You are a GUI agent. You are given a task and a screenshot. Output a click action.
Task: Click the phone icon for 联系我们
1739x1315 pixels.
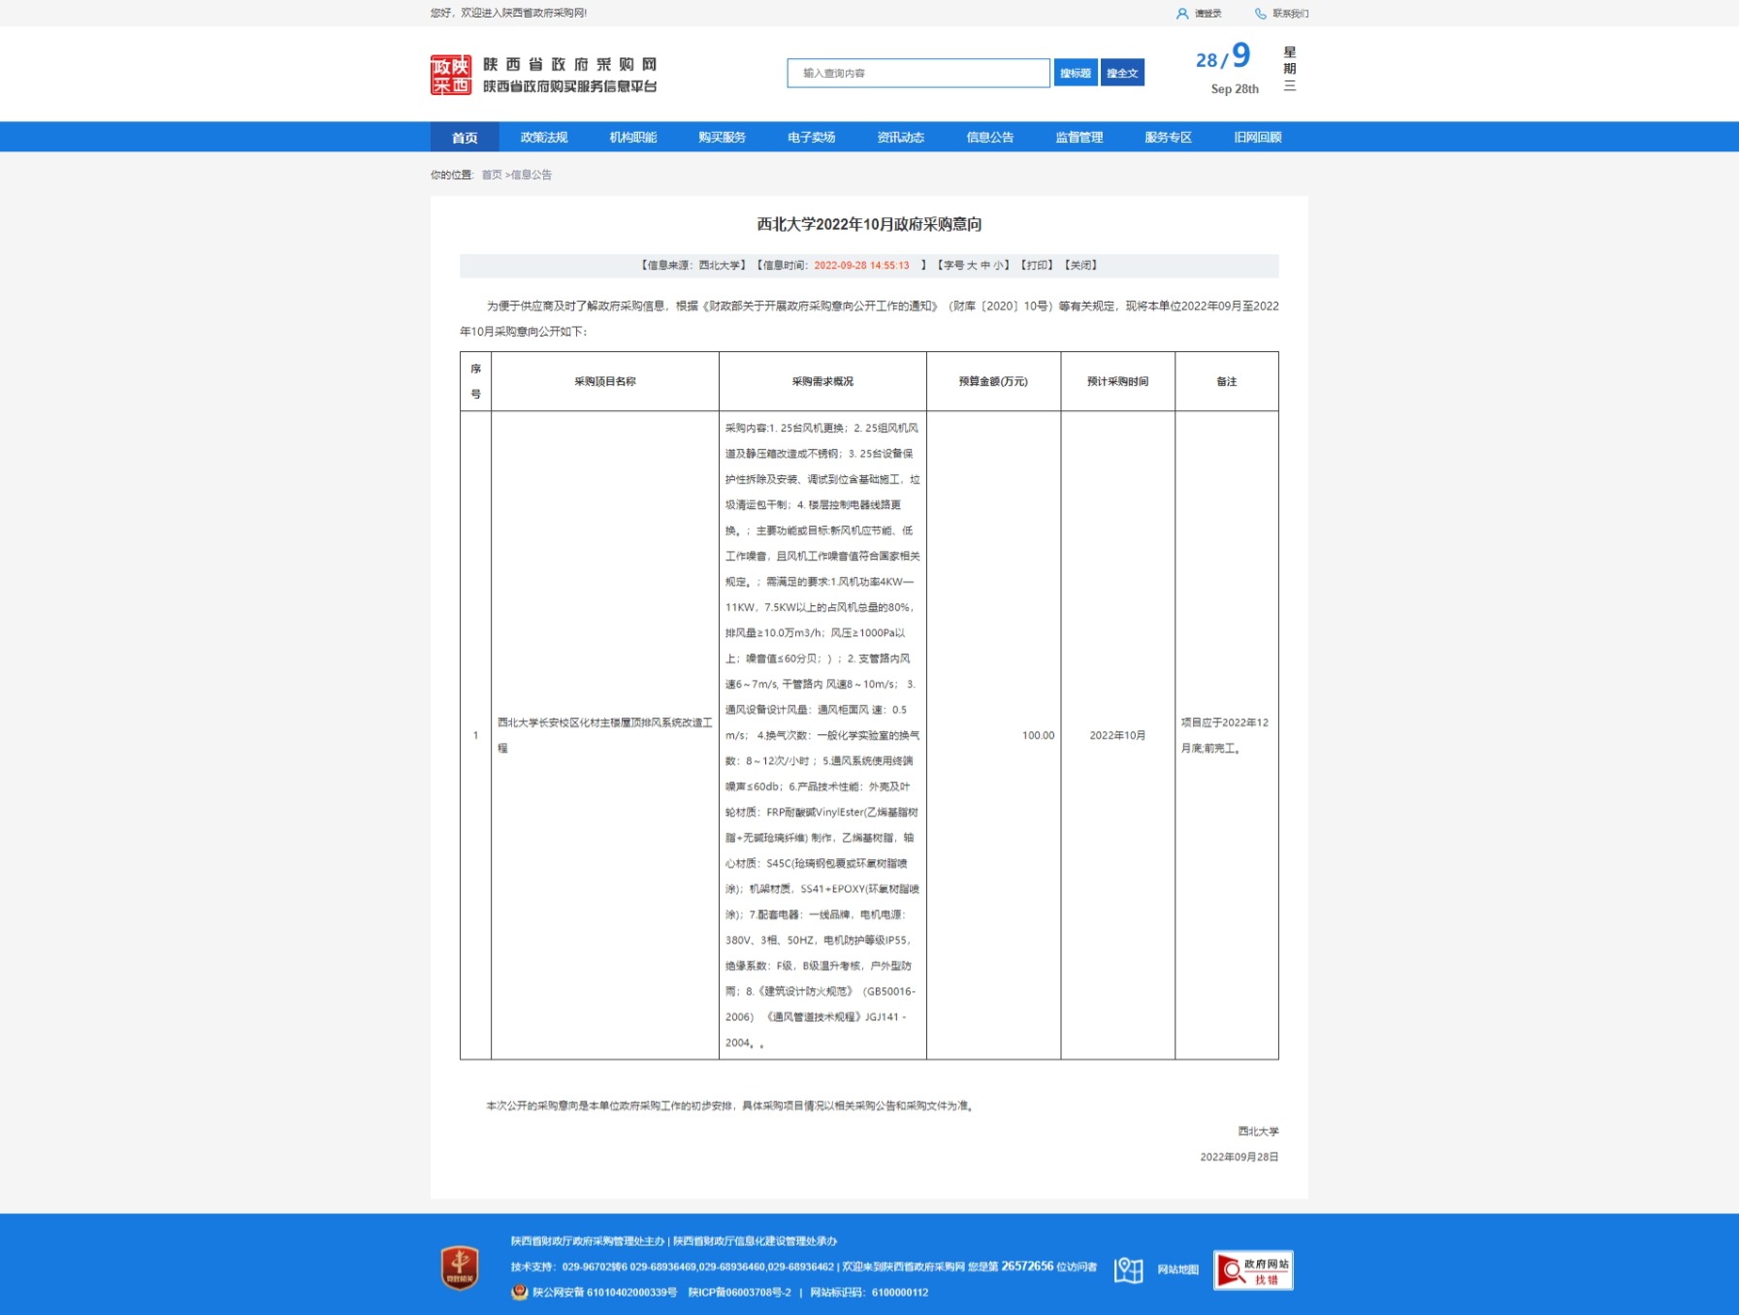click(1260, 14)
